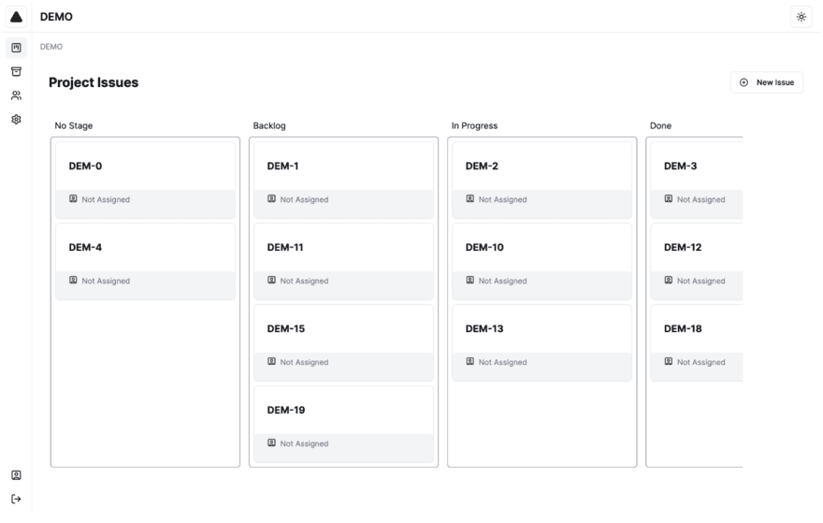Click "Not Assigned" text on DEM-13
Image resolution: width=823 pixels, height=523 pixels.
pos(502,362)
